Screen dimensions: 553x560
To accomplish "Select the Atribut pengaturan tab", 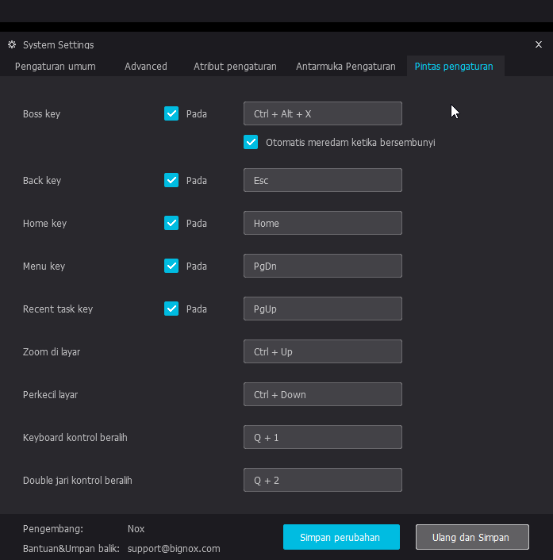I will point(235,67).
